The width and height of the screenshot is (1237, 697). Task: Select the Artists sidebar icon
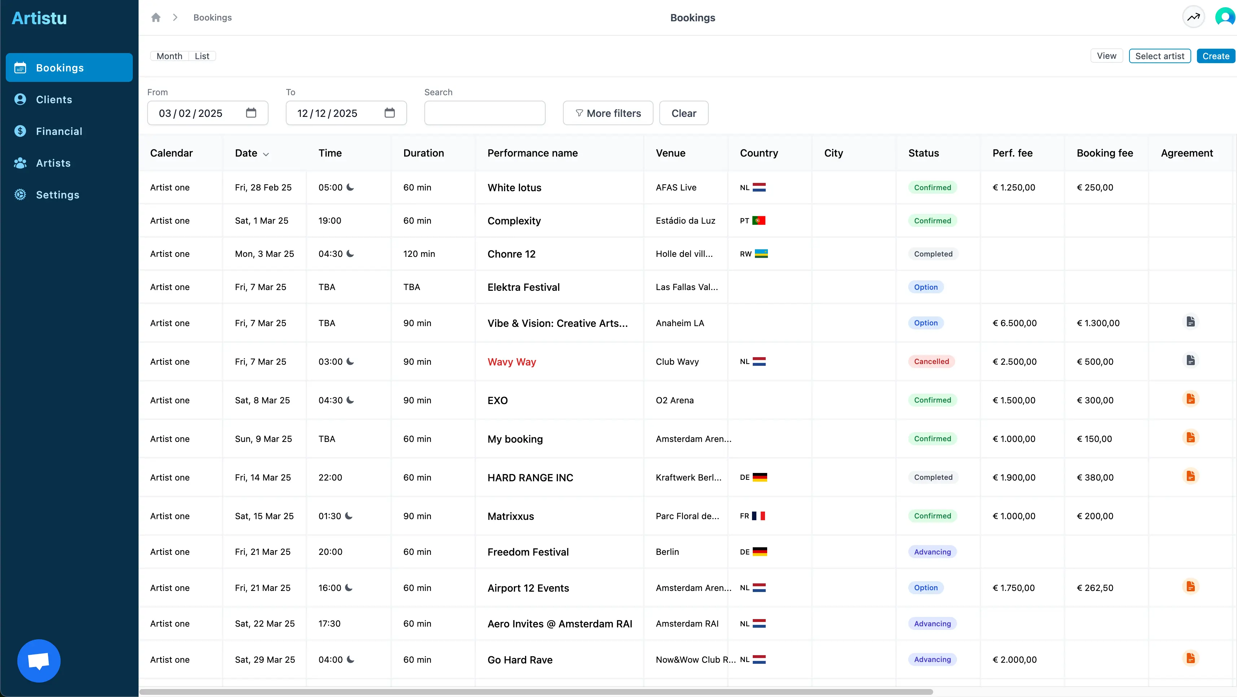tap(20, 163)
